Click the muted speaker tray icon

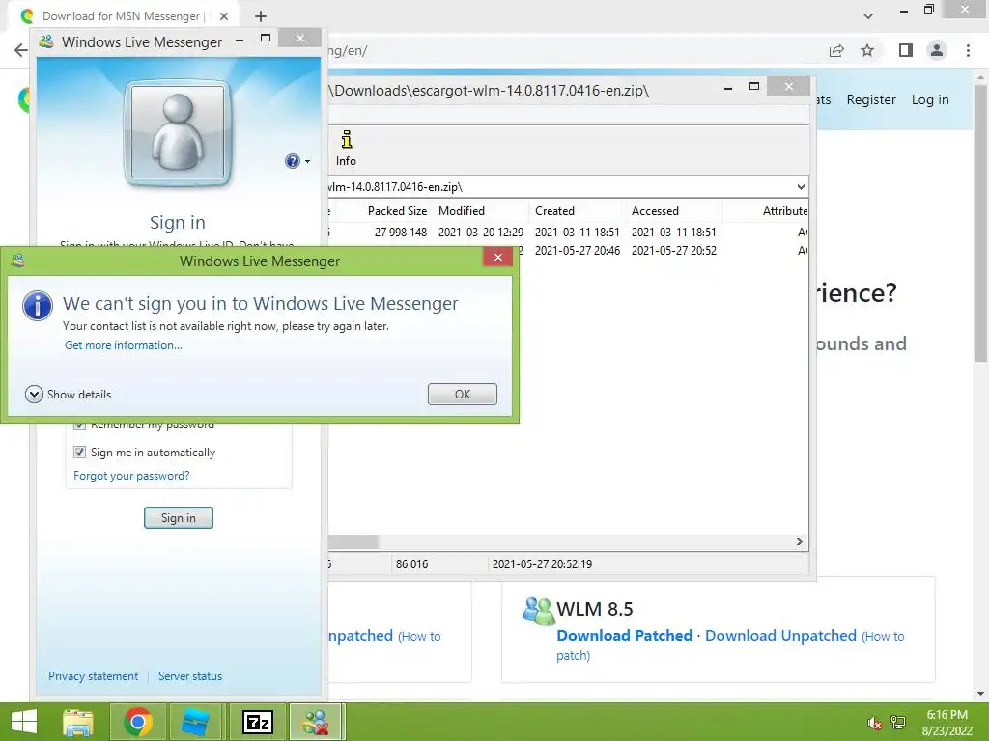pos(874,723)
